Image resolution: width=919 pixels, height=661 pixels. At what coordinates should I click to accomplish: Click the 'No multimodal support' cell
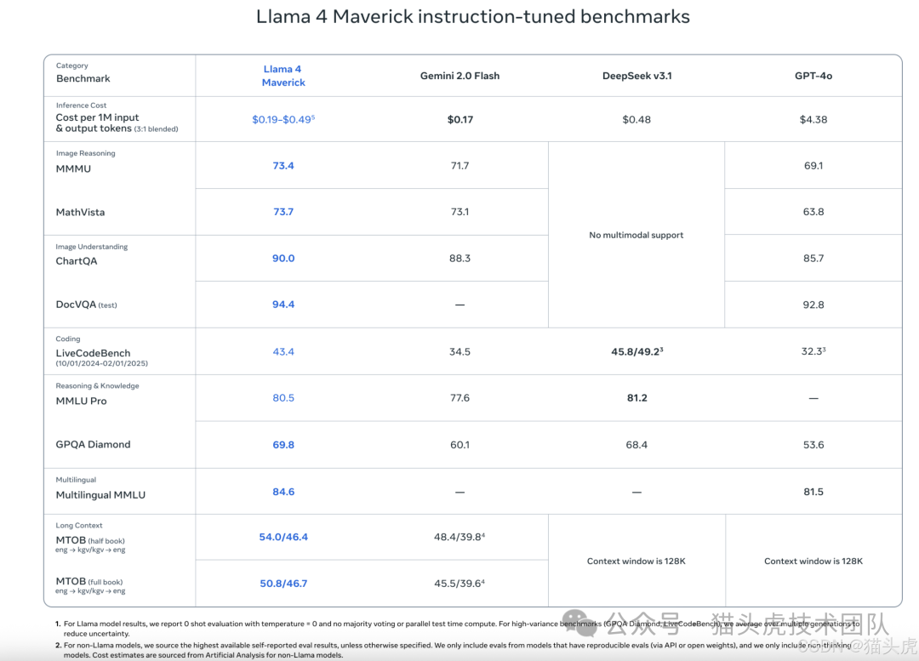(x=636, y=235)
